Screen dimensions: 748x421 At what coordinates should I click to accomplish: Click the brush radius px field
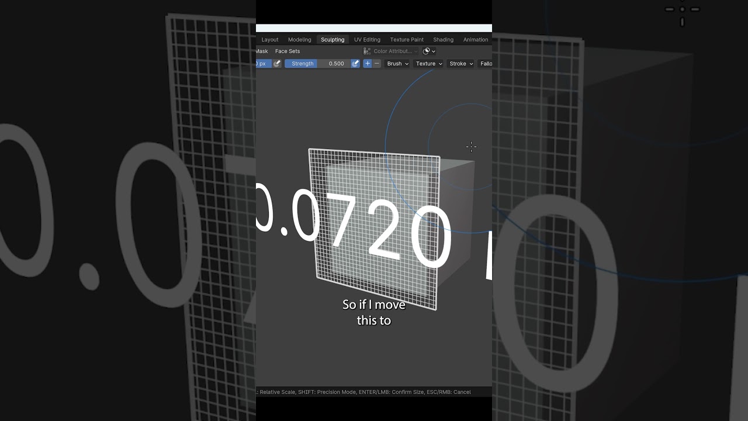click(264, 64)
